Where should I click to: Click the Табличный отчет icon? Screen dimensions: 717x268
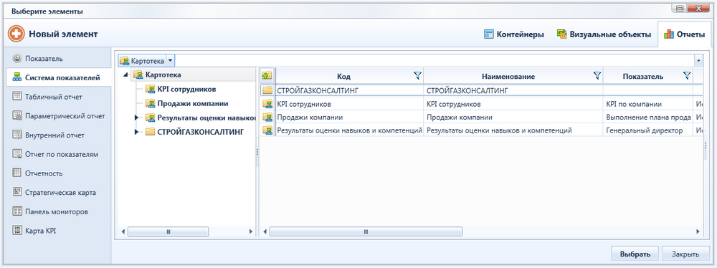(x=17, y=97)
